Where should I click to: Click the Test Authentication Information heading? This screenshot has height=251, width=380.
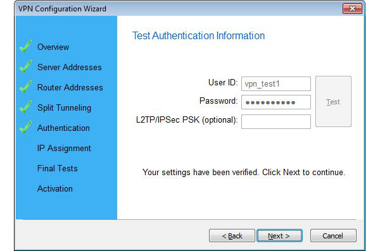click(198, 36)
